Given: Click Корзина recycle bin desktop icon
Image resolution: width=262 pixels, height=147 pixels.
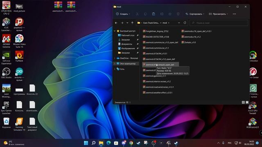Looking at the screenshot, I should (x=7, y=122).
